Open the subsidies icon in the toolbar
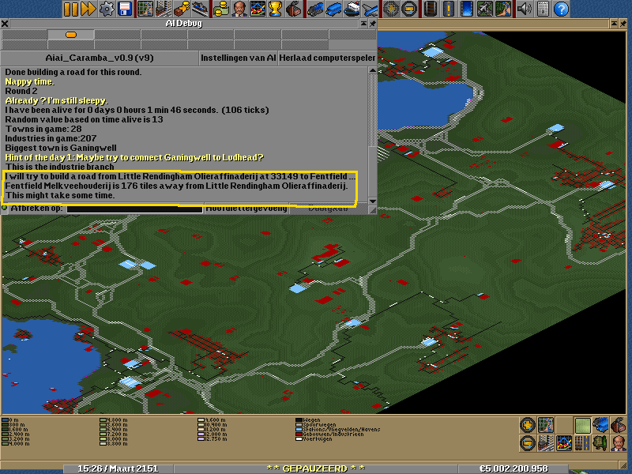 tap(182, 9)
